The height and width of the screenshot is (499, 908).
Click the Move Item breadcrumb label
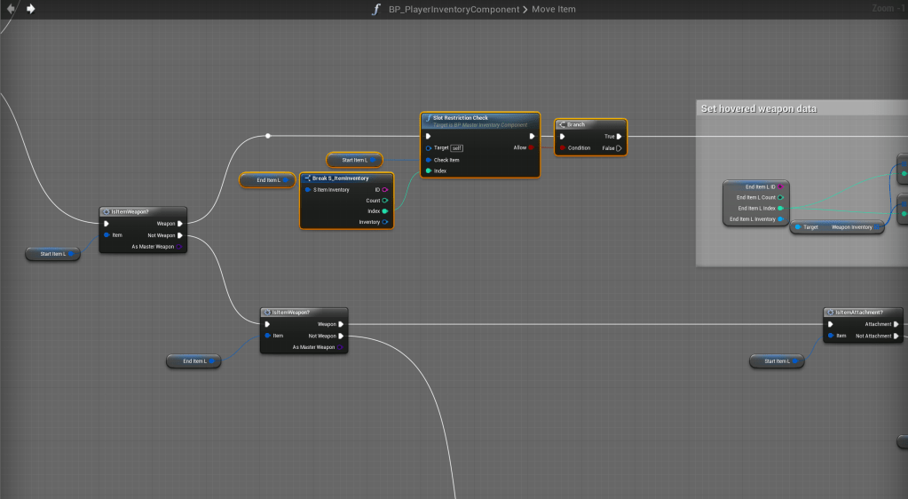coord(554,9)
